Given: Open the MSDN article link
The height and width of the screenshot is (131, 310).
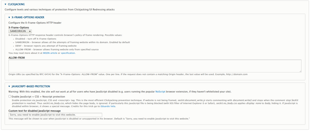Looking at the screenshot, I should pos(50,53).
